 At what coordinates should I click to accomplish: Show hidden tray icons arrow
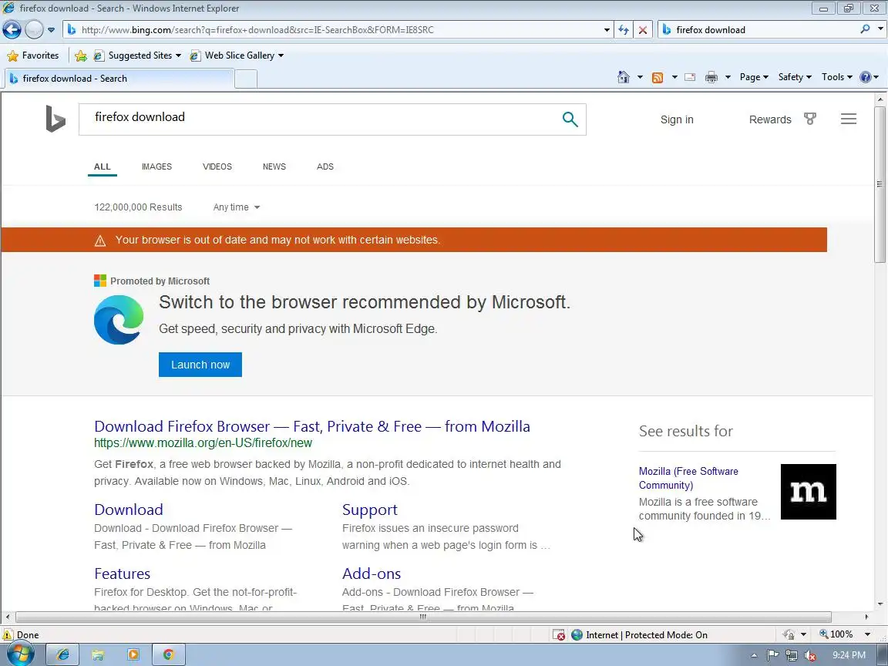pyautogui.click(x=754, y=655)
